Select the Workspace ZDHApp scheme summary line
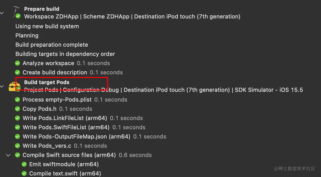Viewport: 321px width, 177px height. 132,16
